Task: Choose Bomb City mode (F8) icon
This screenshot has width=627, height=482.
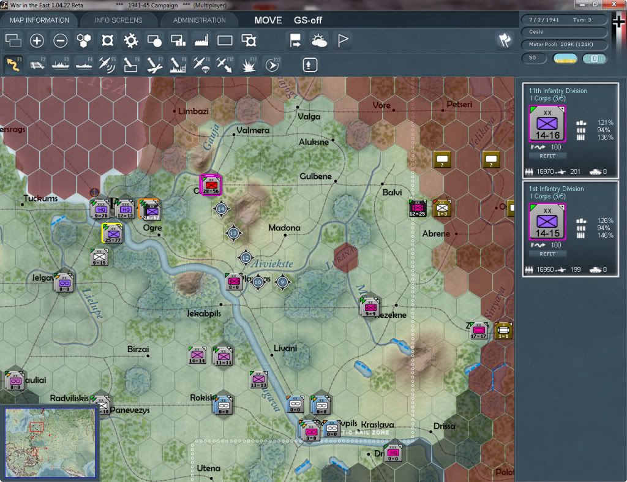Action: (x=178, y=64)
